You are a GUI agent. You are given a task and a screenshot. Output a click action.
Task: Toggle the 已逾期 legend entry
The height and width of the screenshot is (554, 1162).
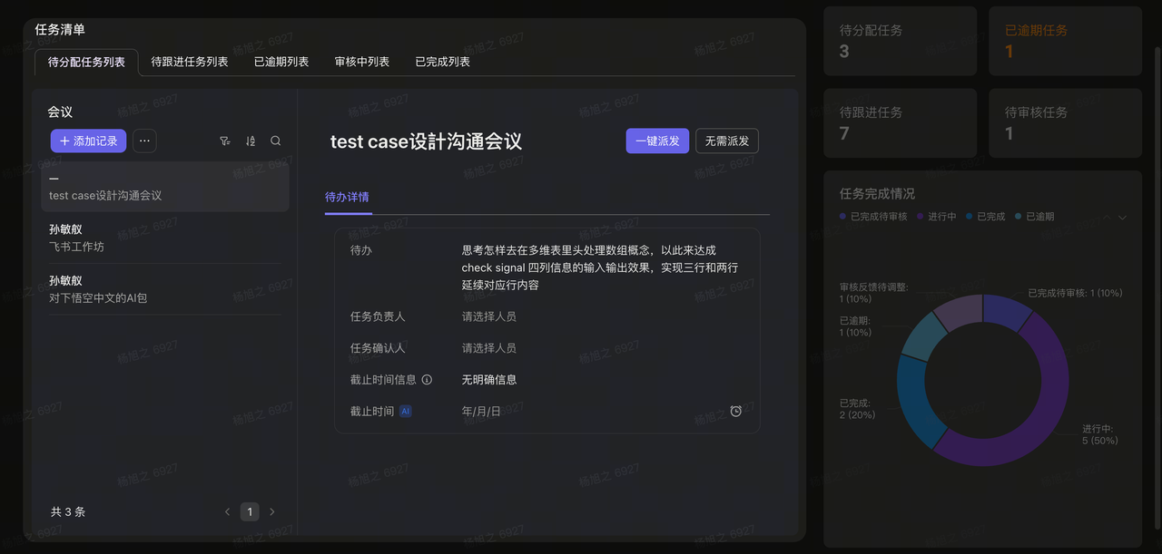(1039, 217)
